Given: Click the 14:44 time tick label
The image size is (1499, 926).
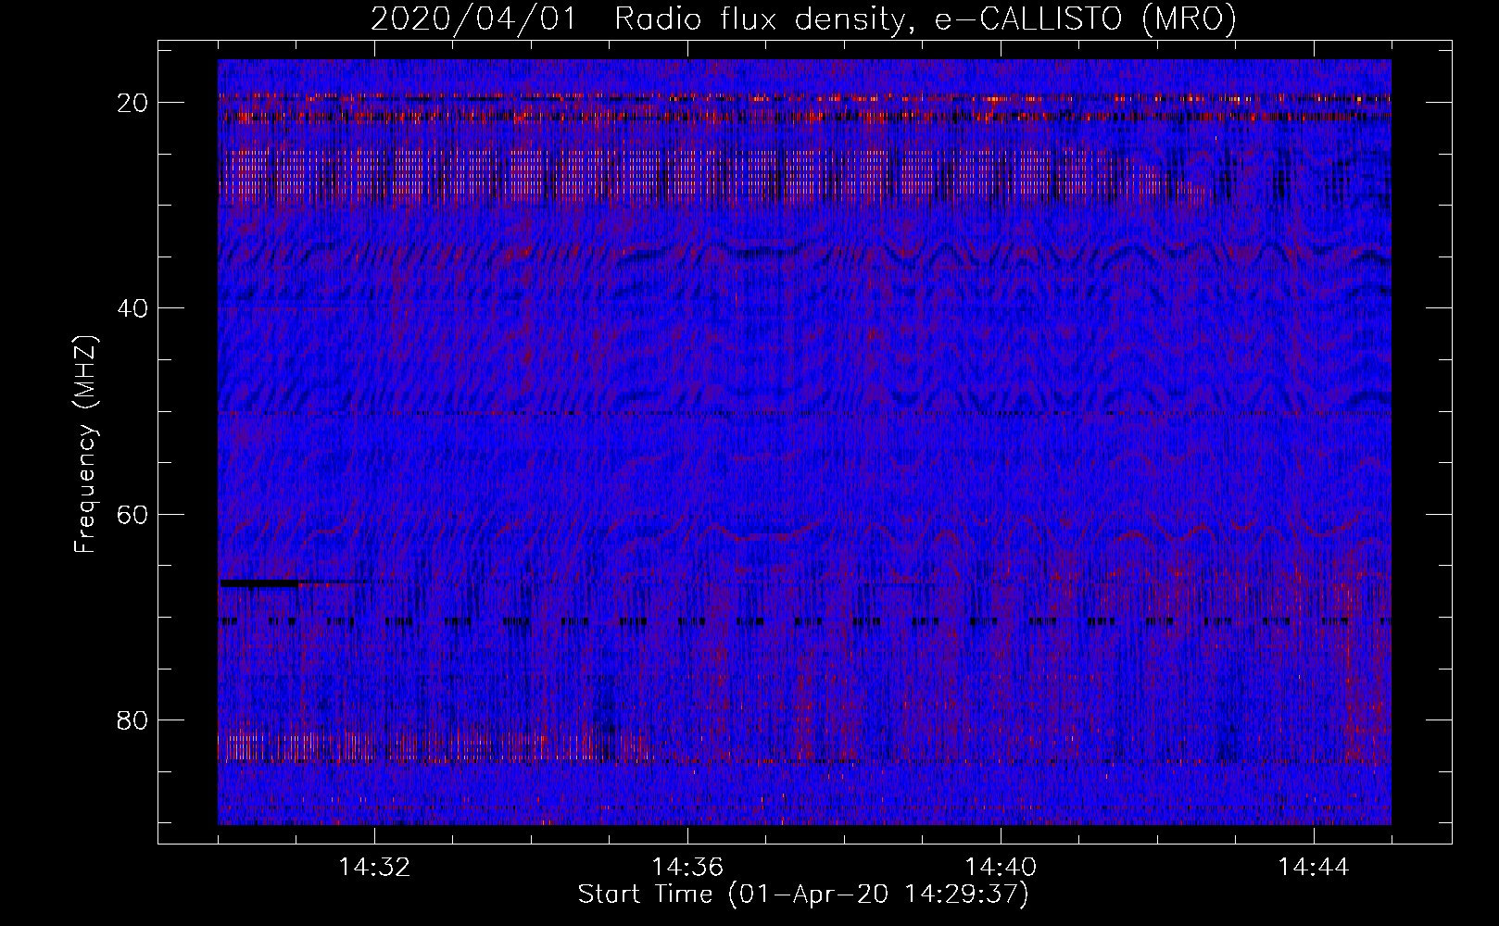Looking at the screenshot, I should pos(1314,868).
